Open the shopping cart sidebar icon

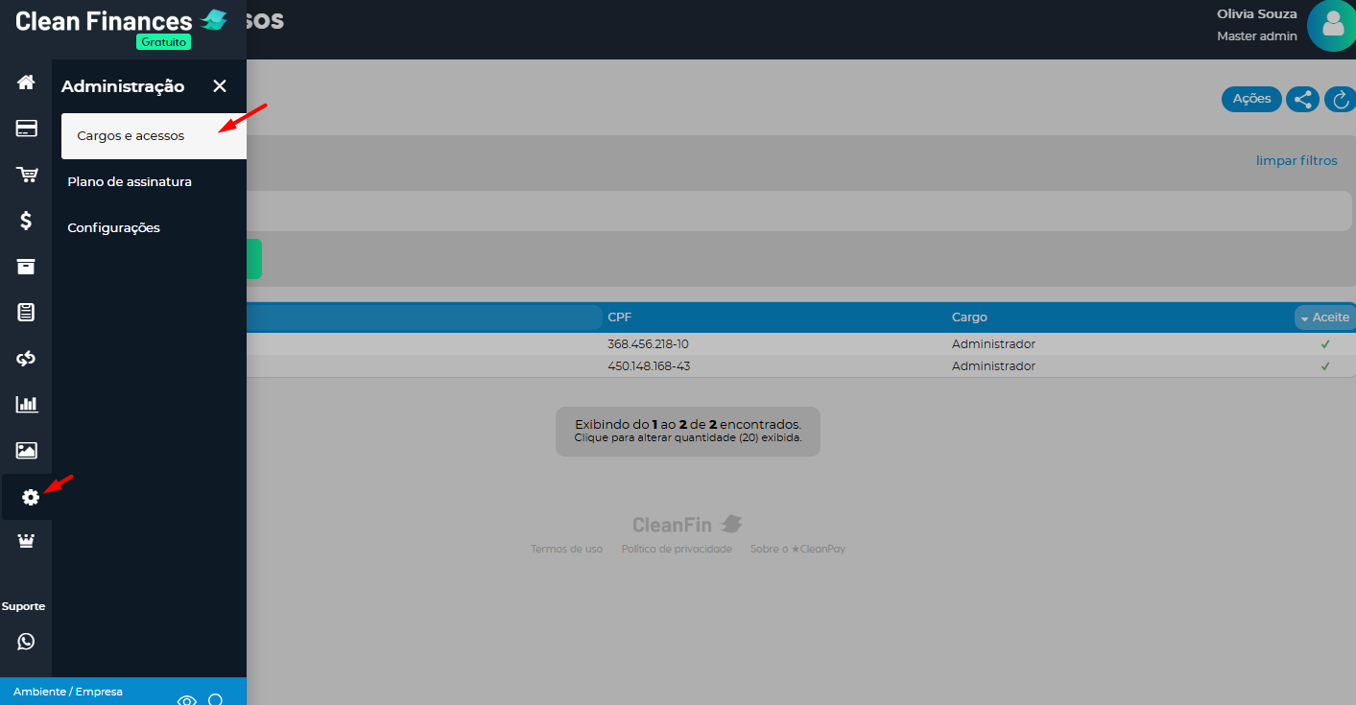tap(26, 175)
